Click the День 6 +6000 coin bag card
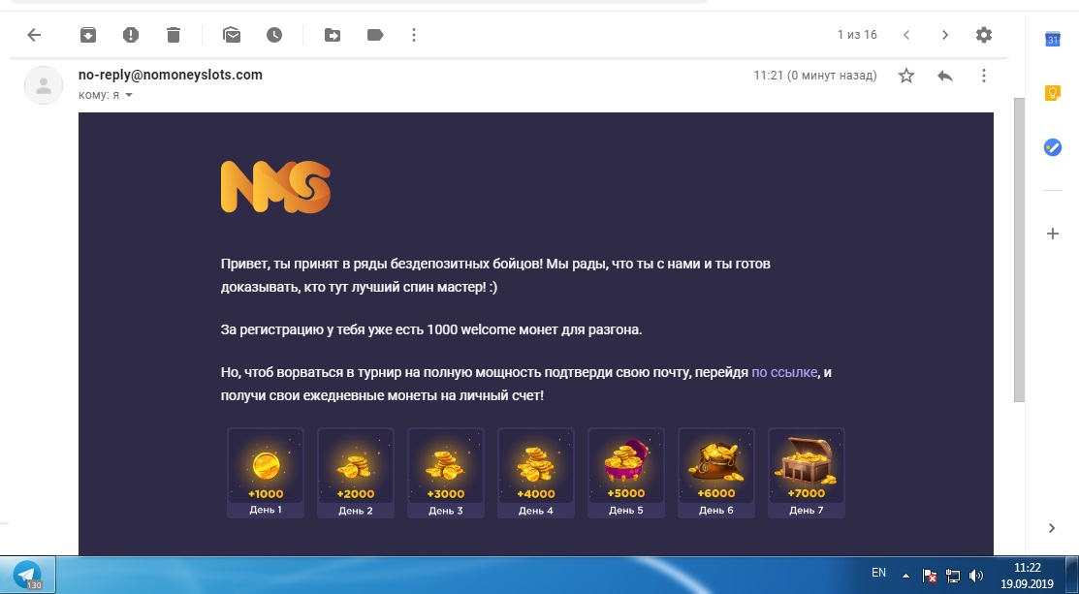This screenshot has height=594, width=1079. pyautogui.click(x=716, y=472)
